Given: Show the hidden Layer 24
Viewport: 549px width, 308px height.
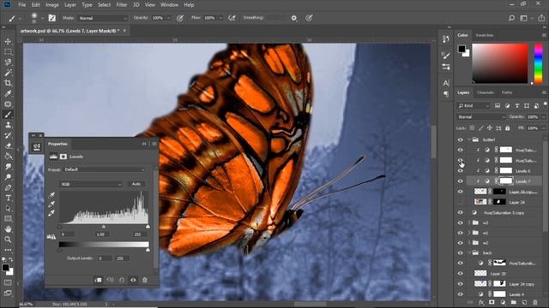Looking at the screenshot, I should click(460, 202).
